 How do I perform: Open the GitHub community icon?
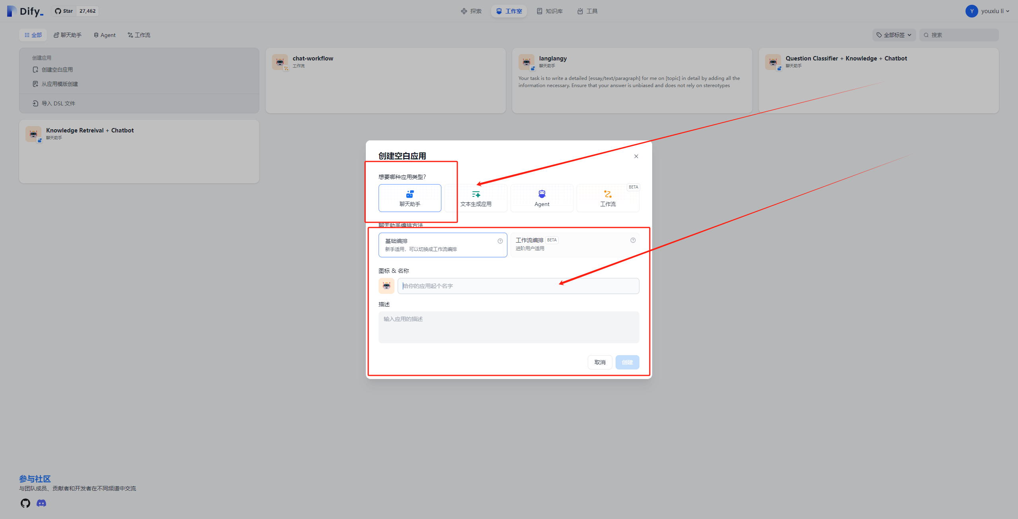(25, 503)
